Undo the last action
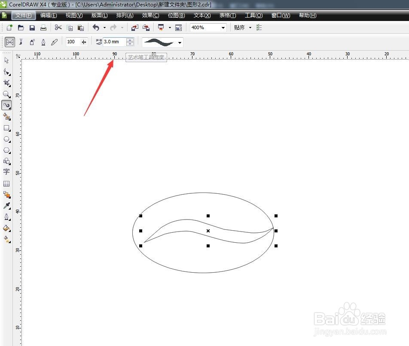 pyautogui.click(x=96, y=27)
